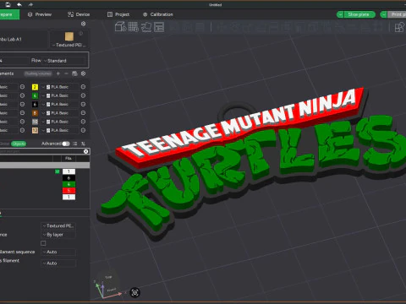
Task: Click the object search input field
Action: [x=41, y=151]
